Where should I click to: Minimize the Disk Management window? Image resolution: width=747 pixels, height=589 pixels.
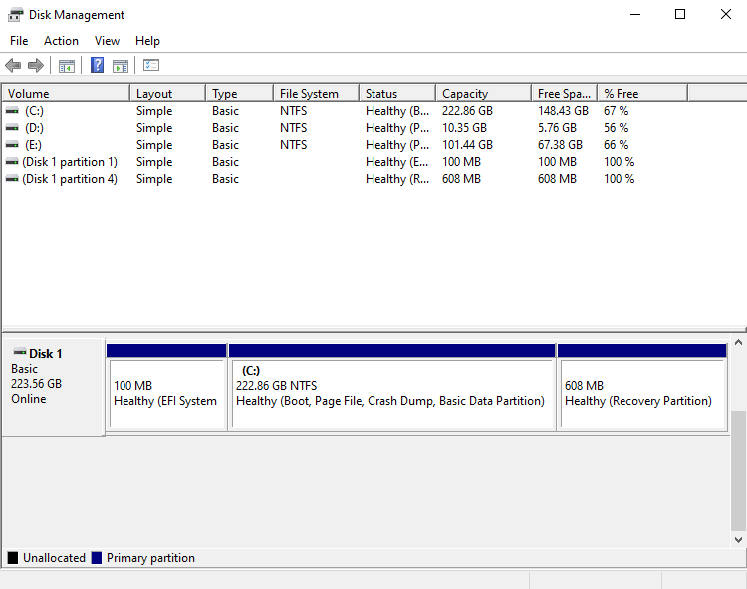(x=635, y=14)
